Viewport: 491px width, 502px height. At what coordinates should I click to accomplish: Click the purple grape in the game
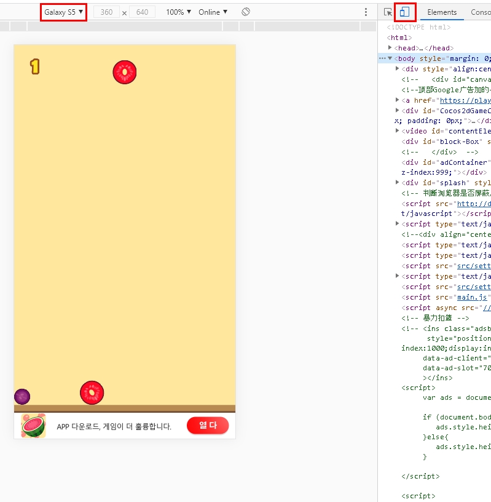pos(22,397)
